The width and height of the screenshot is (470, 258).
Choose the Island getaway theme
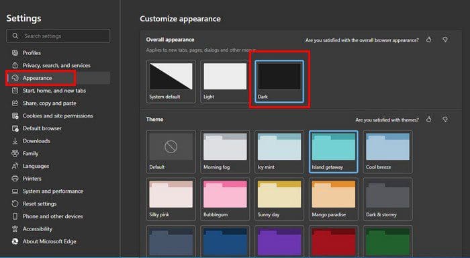click(333, 151)
